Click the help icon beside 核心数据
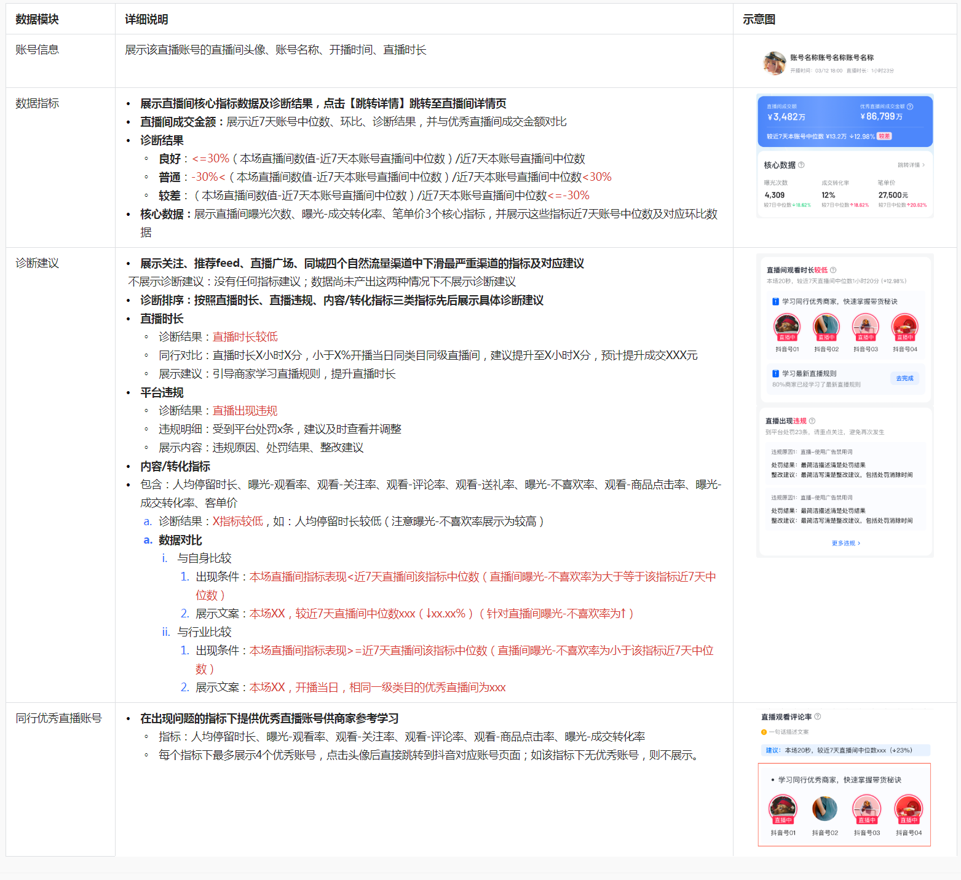961x880 pixels. pos(801,165)
